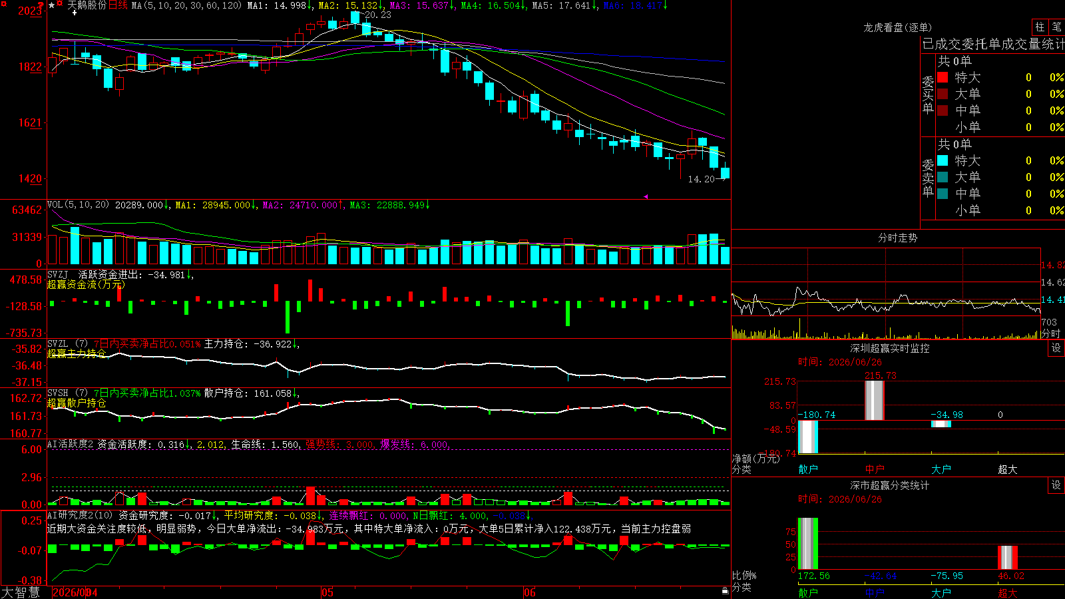Click the 深圳超赢实时监控 panel title

click(x=890, y=348)
